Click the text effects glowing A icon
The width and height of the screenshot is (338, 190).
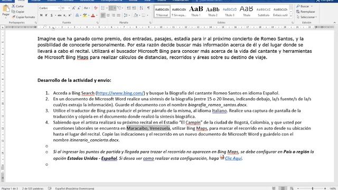click(x=77, y=15)
